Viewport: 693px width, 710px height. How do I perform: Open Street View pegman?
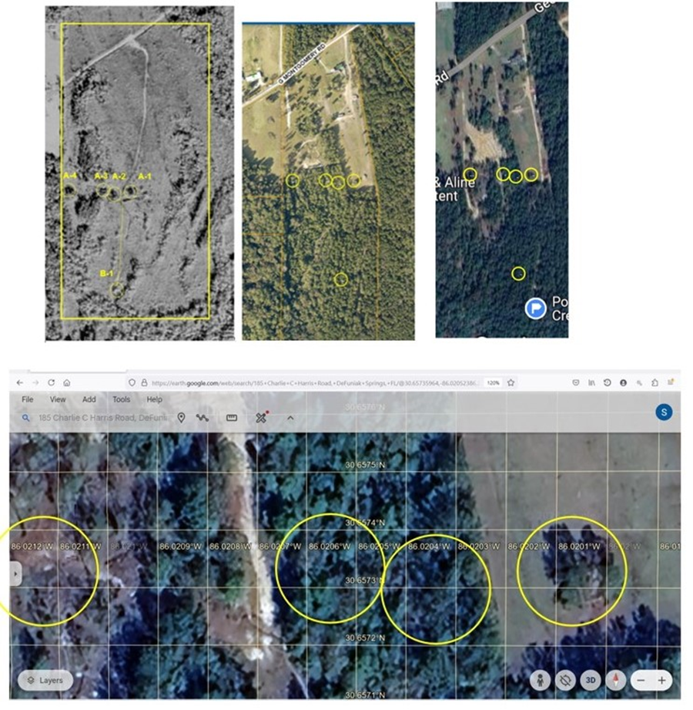click(541, 681)
